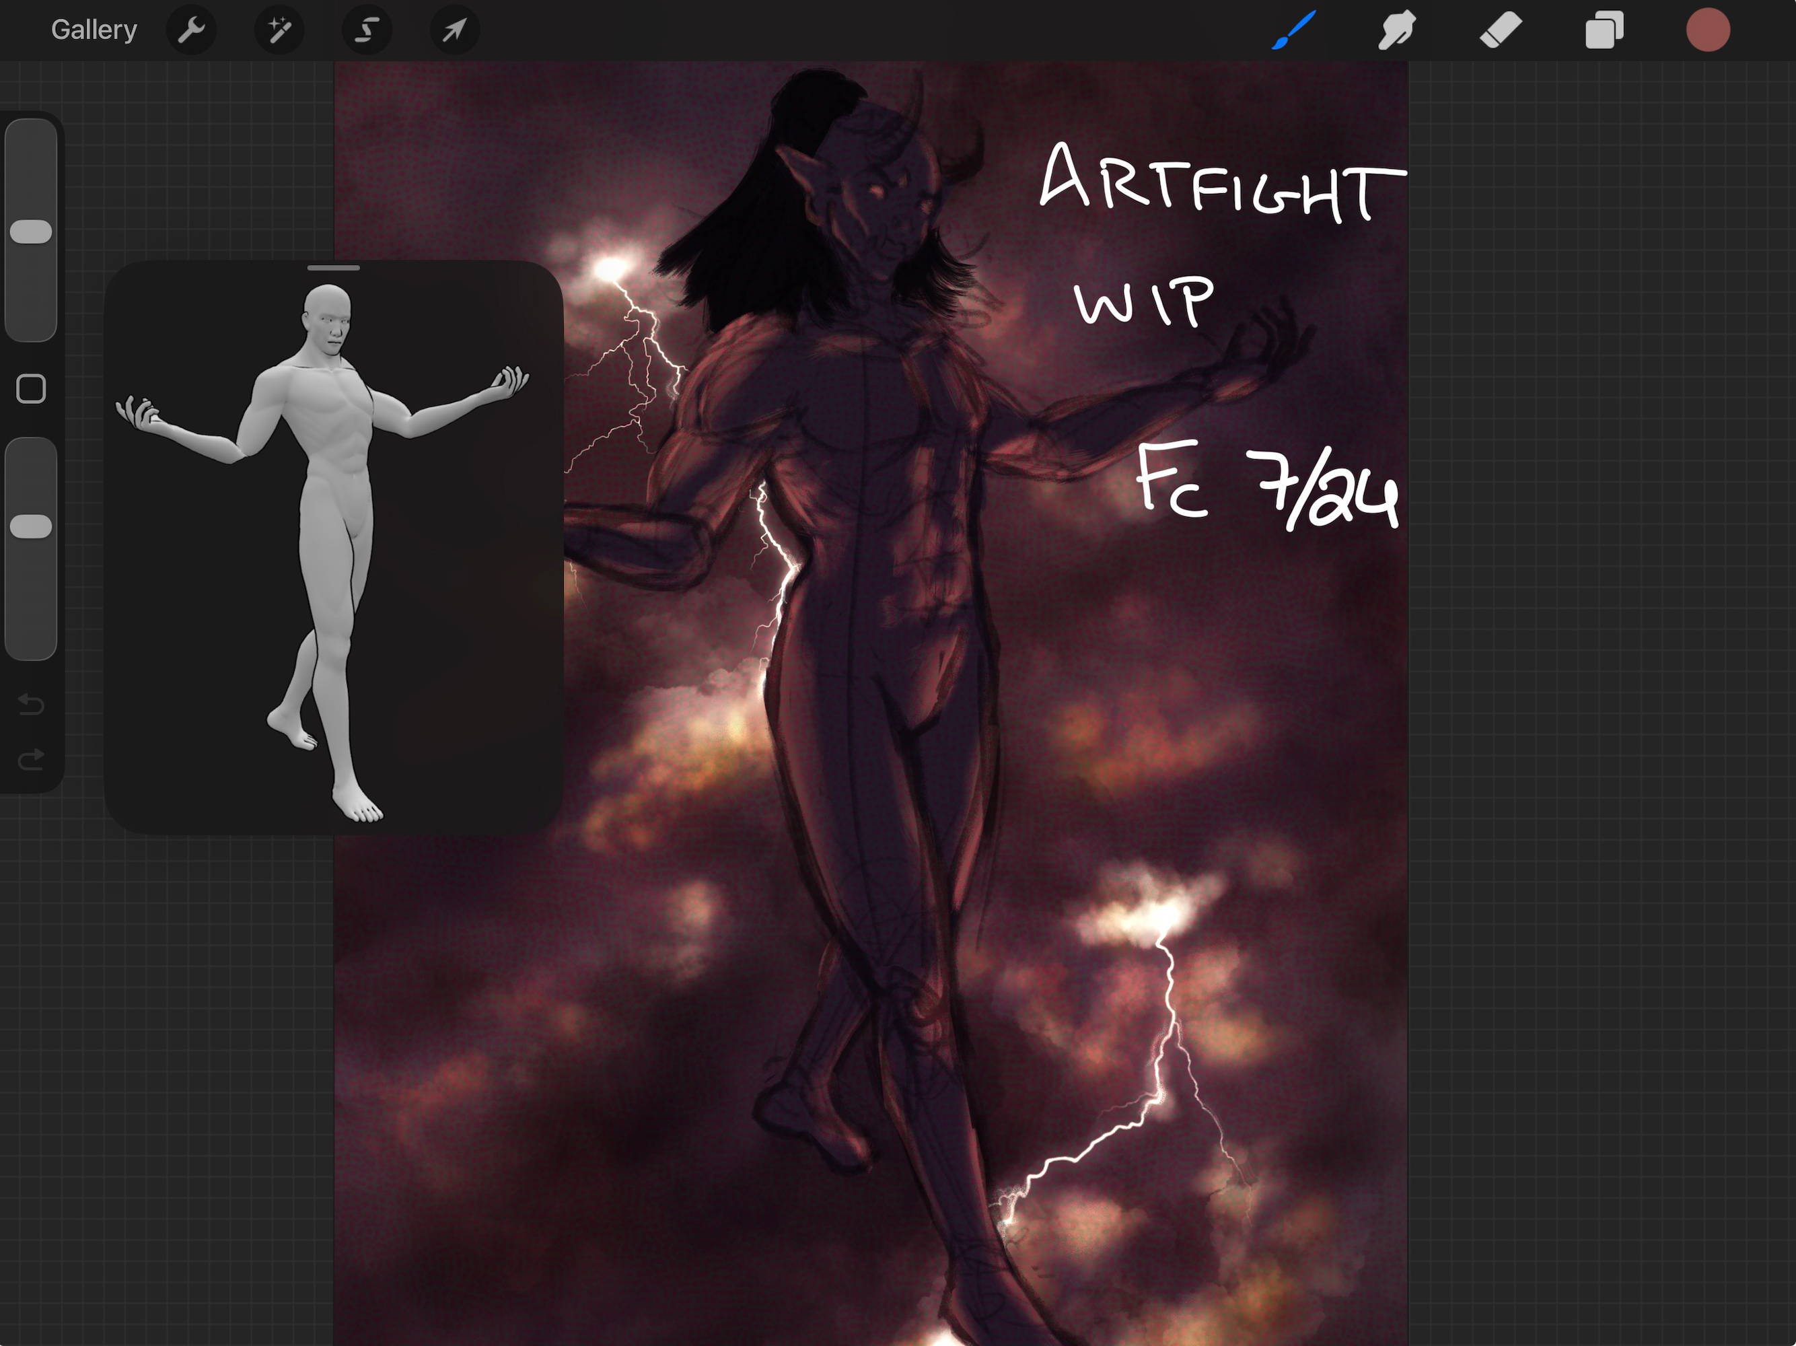Open the Layers panel
The width and height of the screenshot is (1796, 1346).
(x=1604, y=30)
